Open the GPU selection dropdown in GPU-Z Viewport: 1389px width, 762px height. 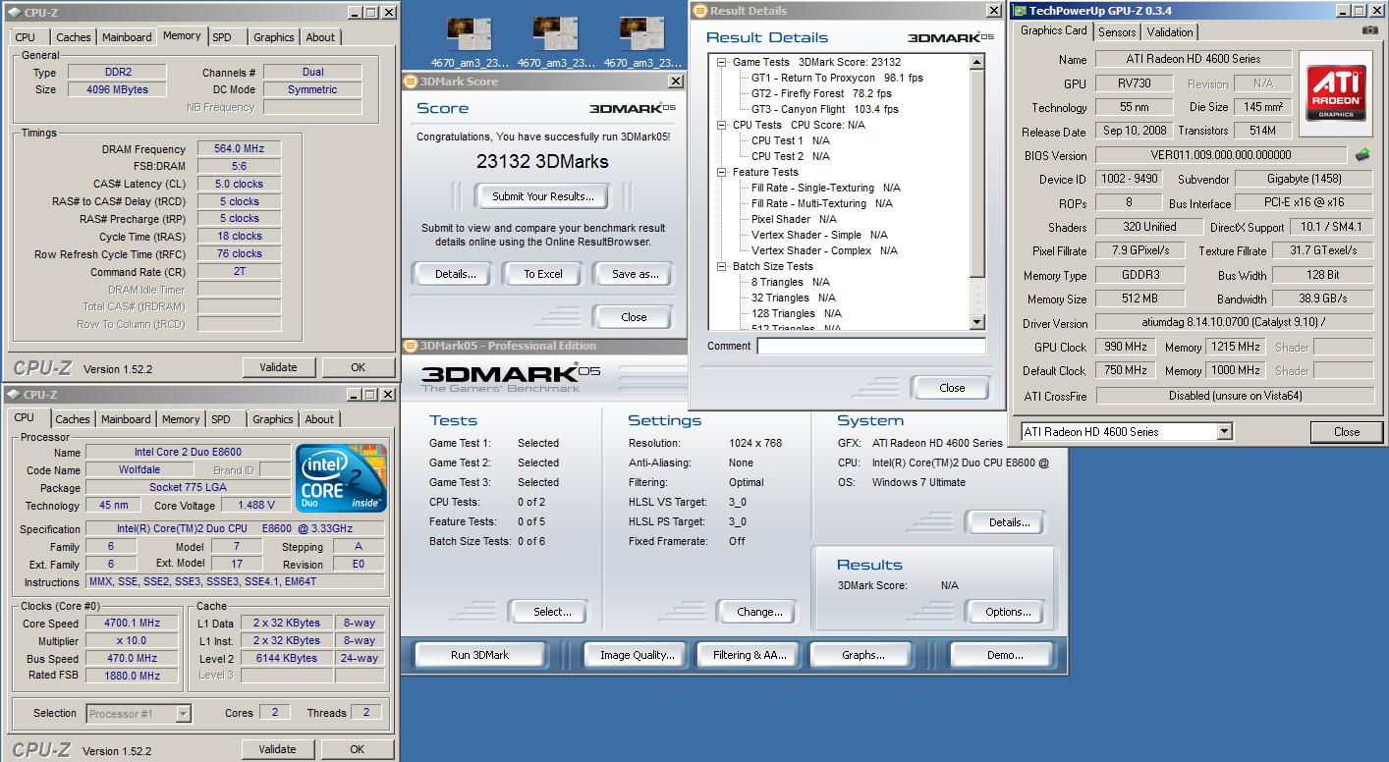point(1224,431)
